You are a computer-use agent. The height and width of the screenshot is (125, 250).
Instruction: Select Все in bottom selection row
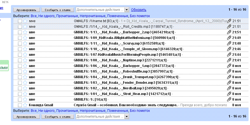34,111
